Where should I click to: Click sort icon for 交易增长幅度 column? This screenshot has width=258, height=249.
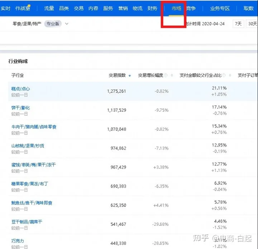[172, 75]
